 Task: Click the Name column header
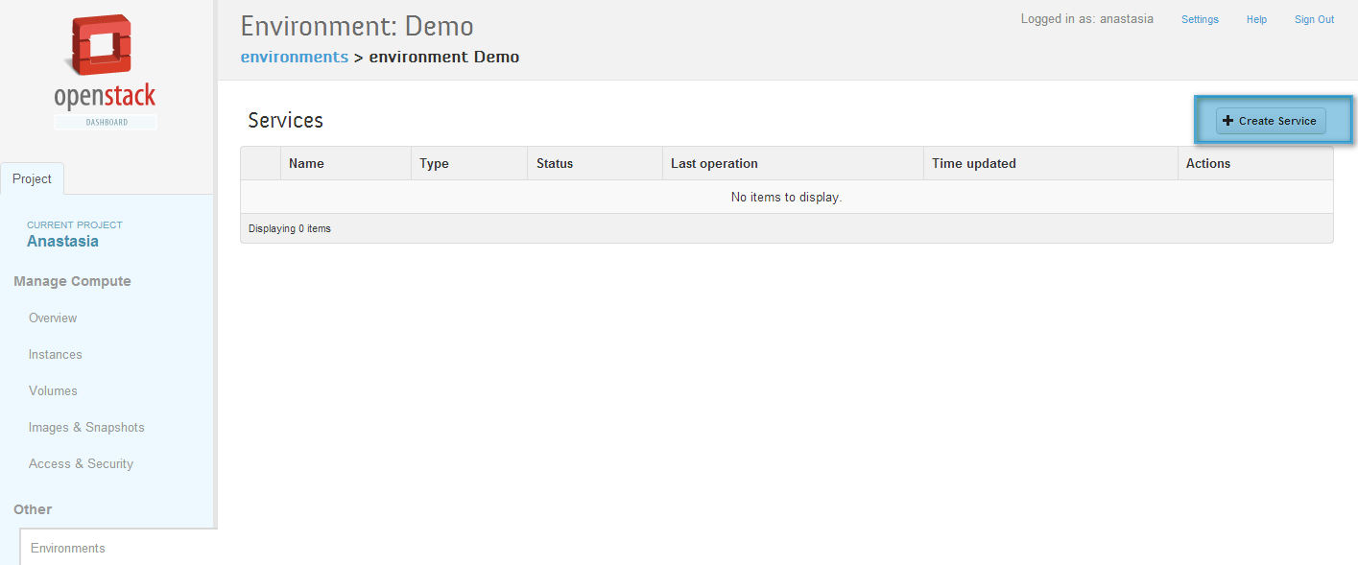click(x=306, y=163)
